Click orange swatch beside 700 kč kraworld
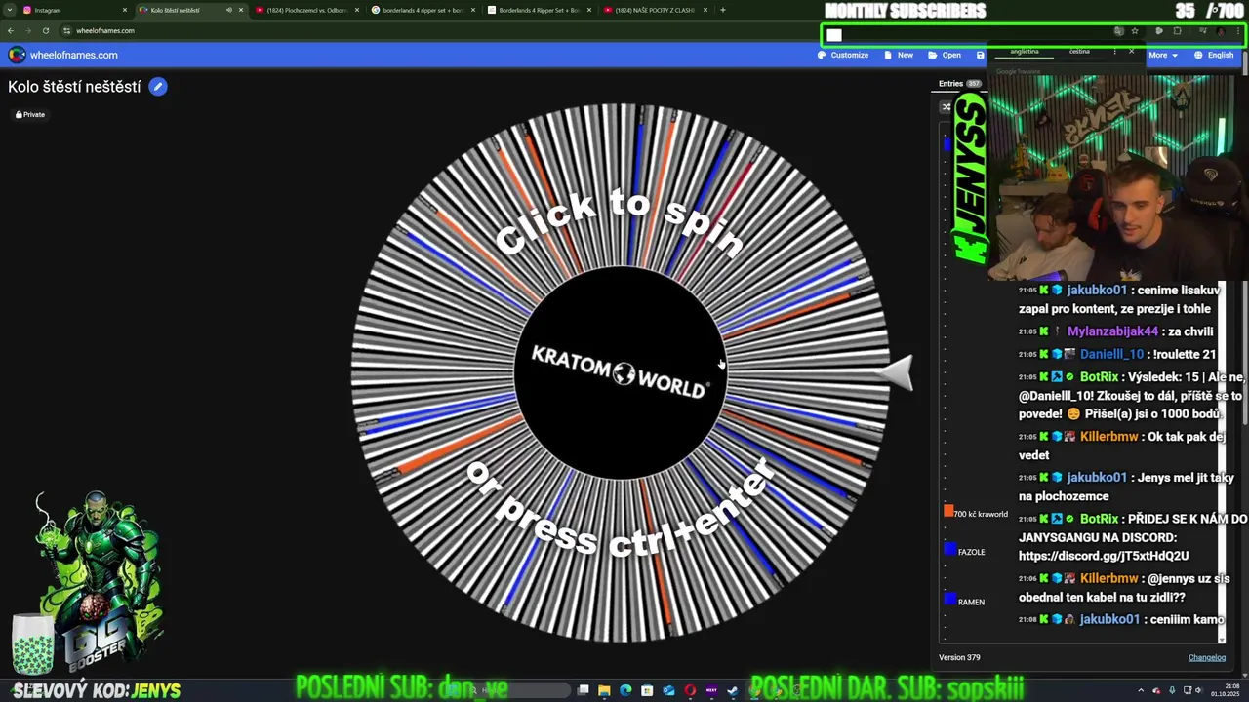 [x=948, y=511]
